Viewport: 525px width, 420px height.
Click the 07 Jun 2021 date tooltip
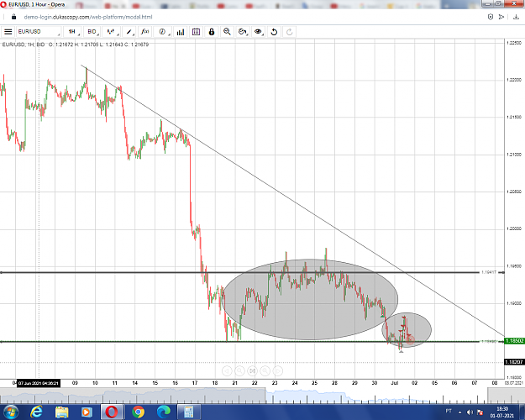[x=39, y=383]
